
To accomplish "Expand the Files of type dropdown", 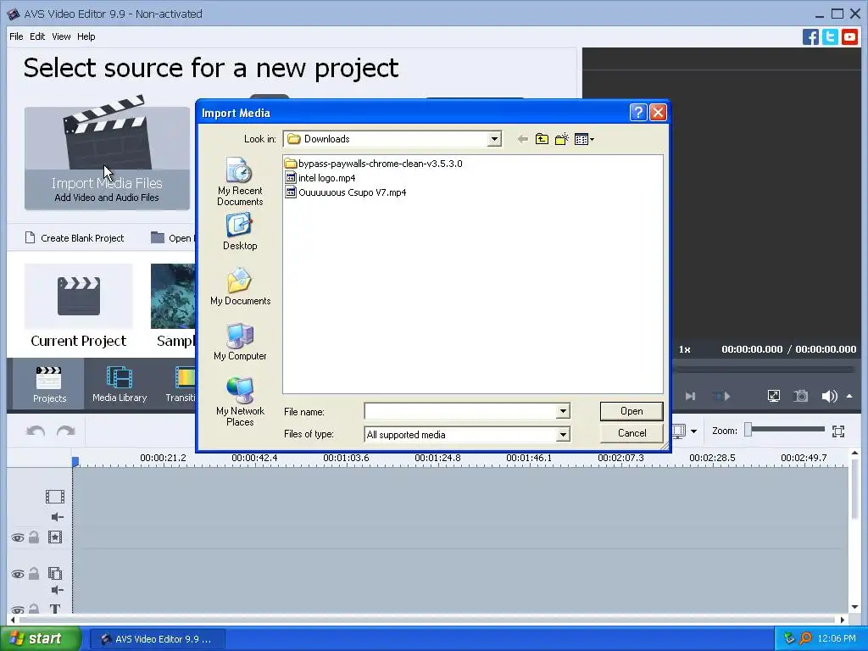I will (563, 435).
